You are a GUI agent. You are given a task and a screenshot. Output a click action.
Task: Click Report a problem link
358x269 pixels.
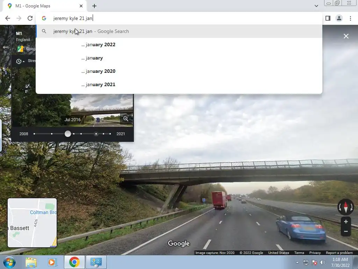[339, 253]
